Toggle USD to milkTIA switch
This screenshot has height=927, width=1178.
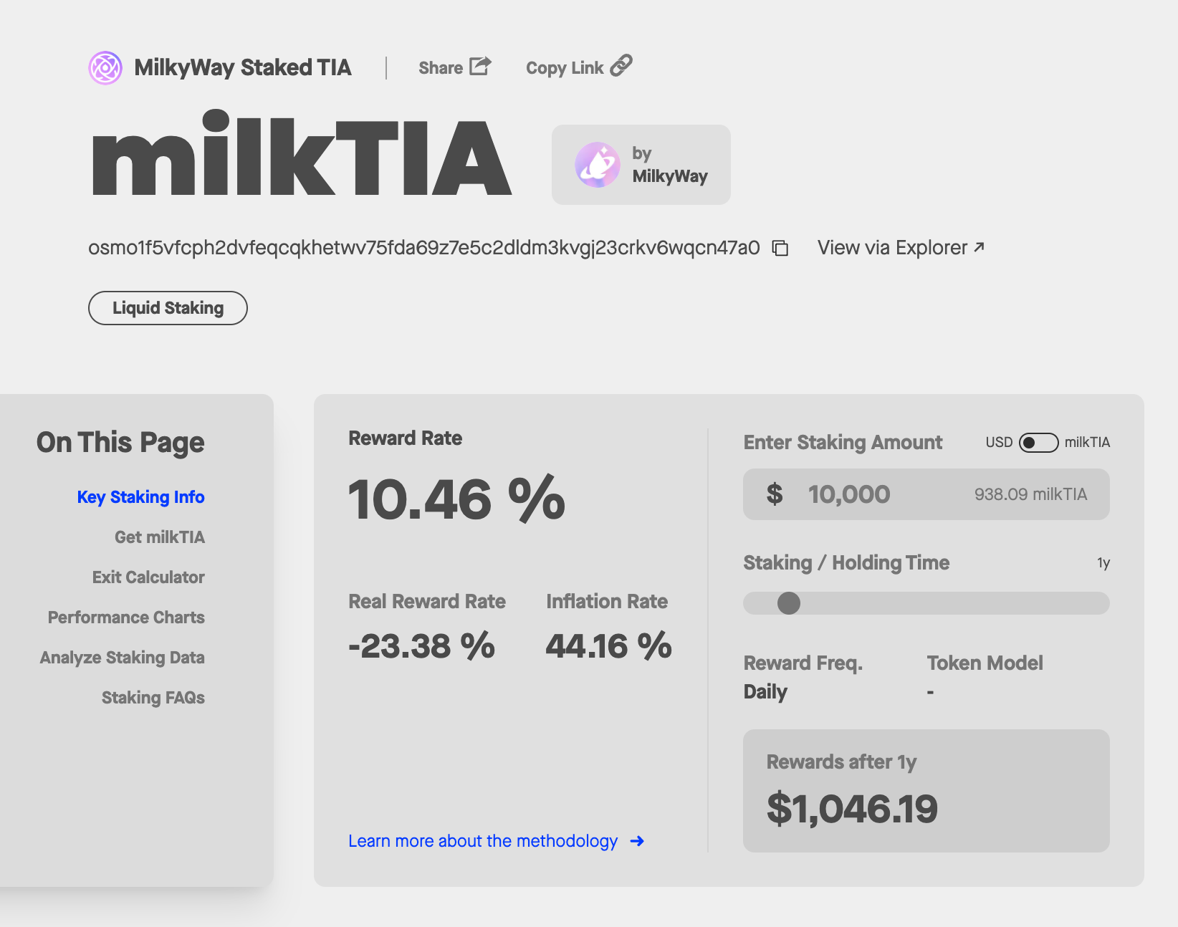tap(1038, 443)
